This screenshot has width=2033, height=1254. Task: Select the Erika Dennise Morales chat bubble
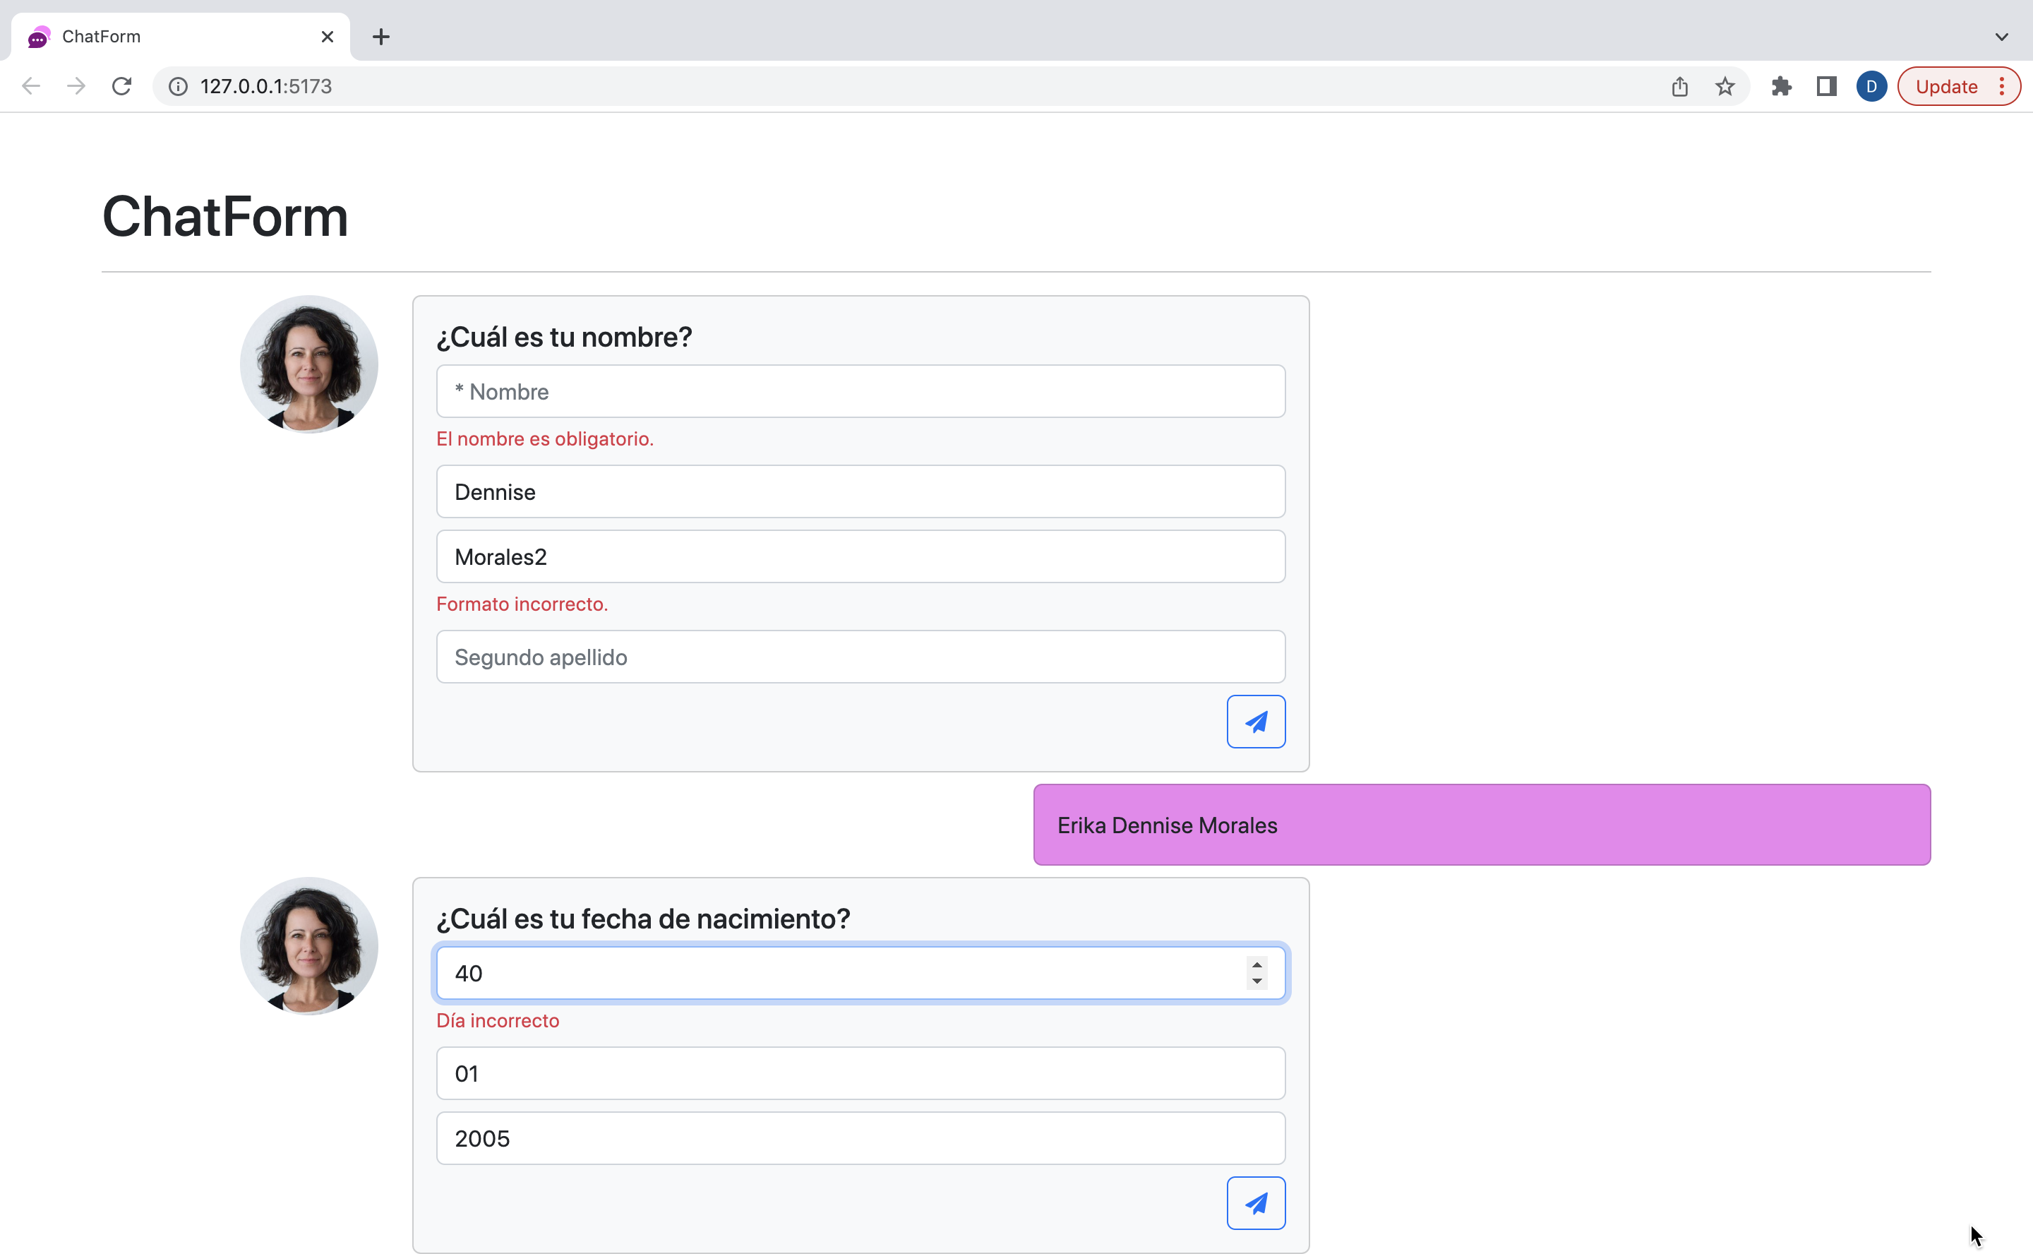tap(1482, 825)
